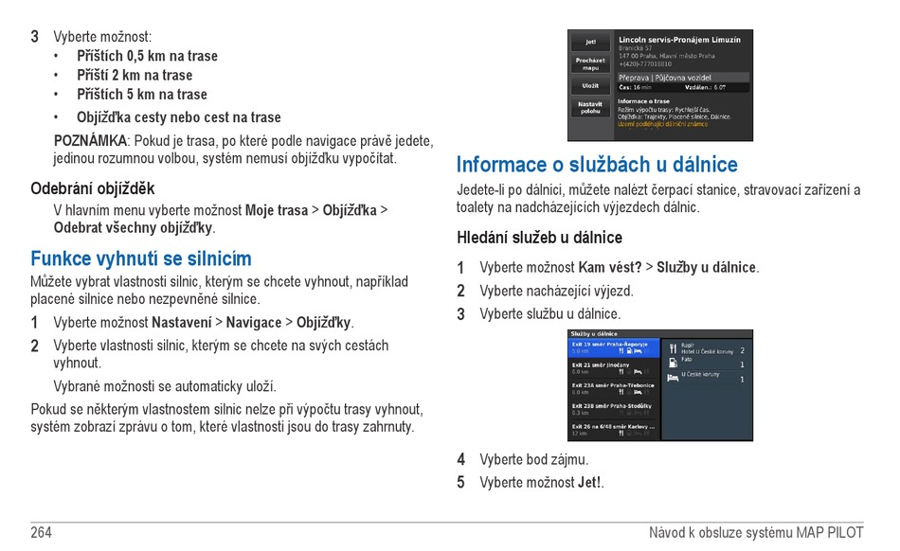Click subheading Hledání služeb u dálnice
The width and height of the screenshot is (900, 551).
(540, 238)
